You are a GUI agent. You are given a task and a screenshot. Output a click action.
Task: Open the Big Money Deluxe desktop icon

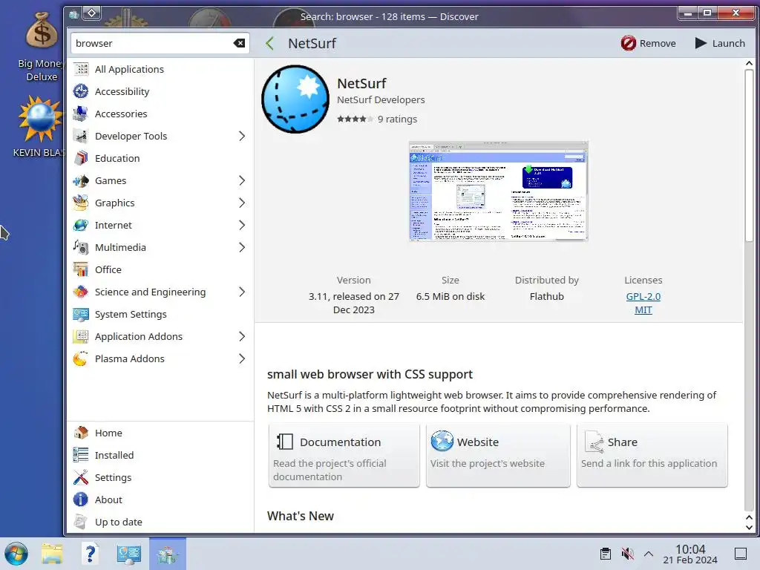pyautogui.click(x=42, y=47)
